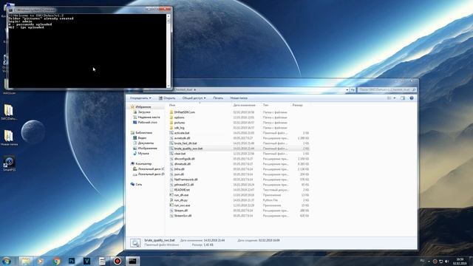
Task: Open the SmartPSS desktop shortcut
Action: pyautogui.click(x=9, y=164)
